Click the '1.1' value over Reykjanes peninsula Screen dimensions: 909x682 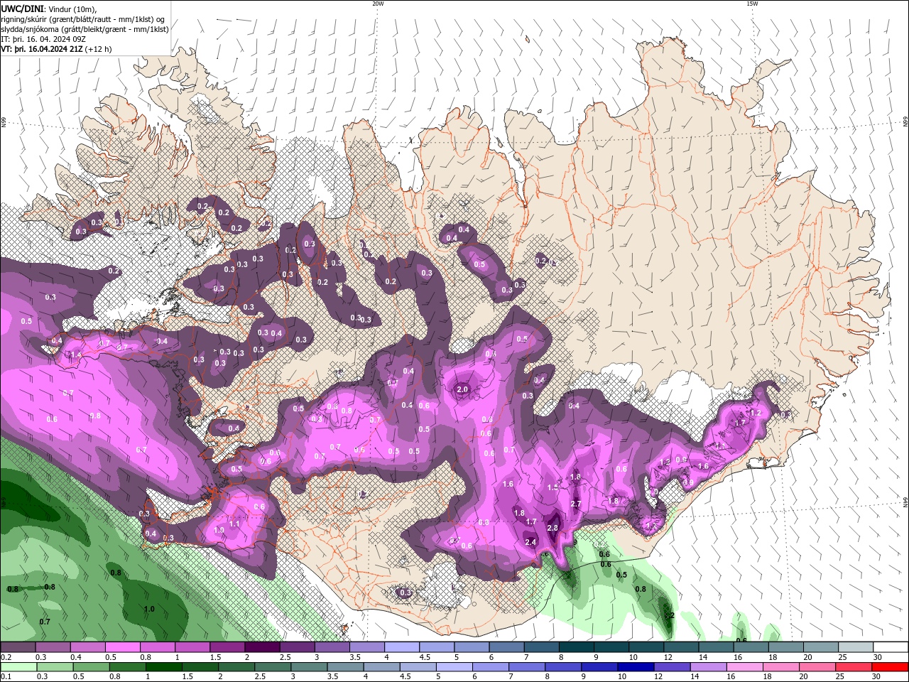pyautogui.click(x=234, y=524)
